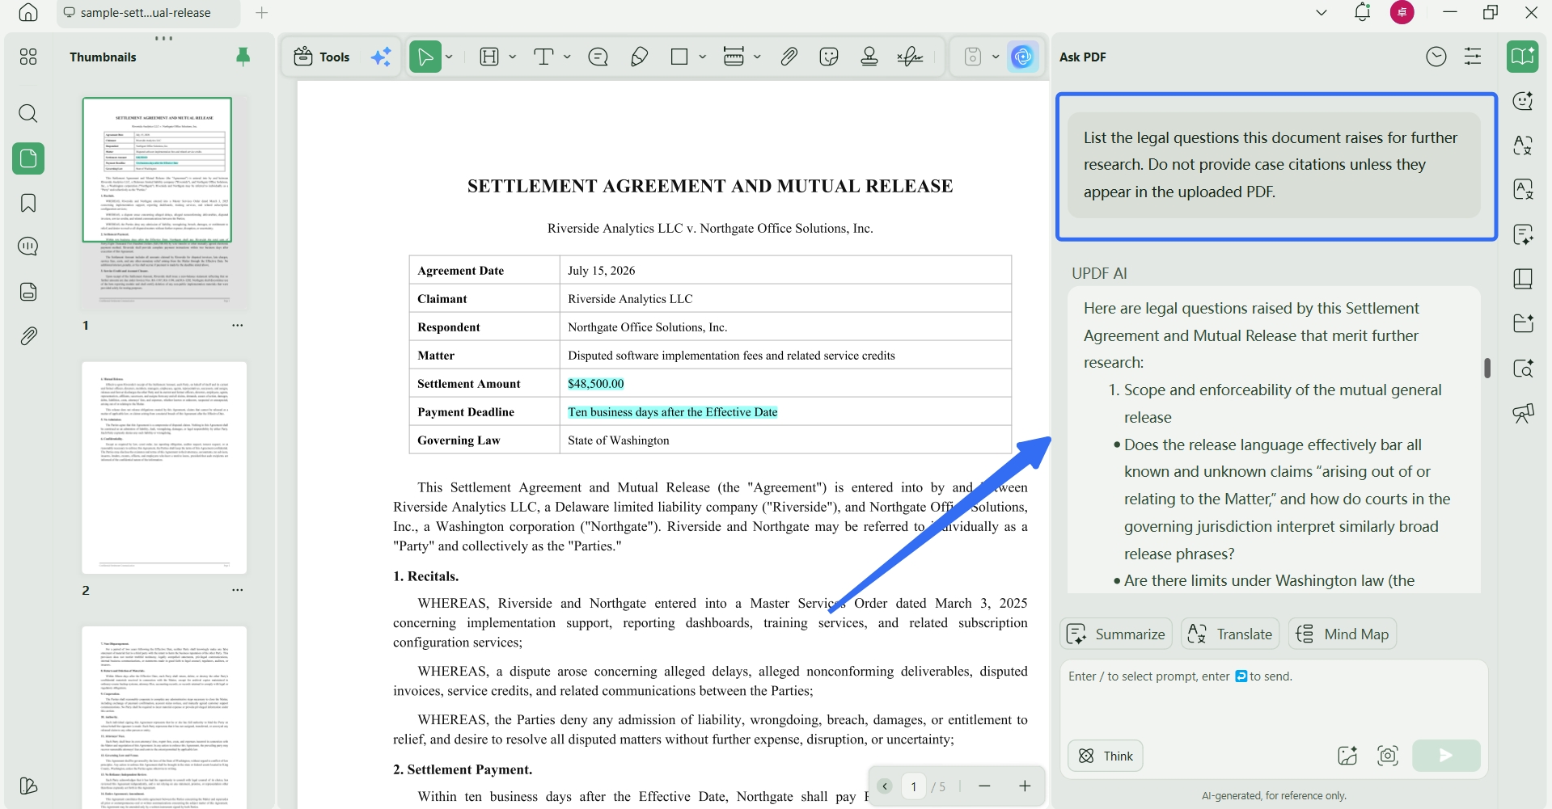
Task: Click the AI chat scrollbar handle
Action: point(1487,368)
